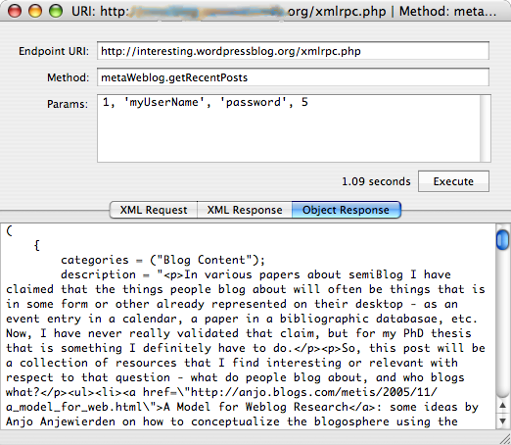This screenshot has width=511, height=445.
Task: Click inside the object response text area
Action: coord(248,326)
